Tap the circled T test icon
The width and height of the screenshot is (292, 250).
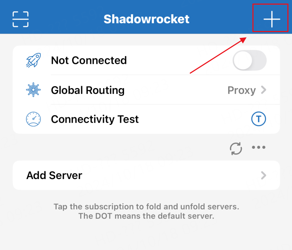pyautogui.click(x=258, y=119)
